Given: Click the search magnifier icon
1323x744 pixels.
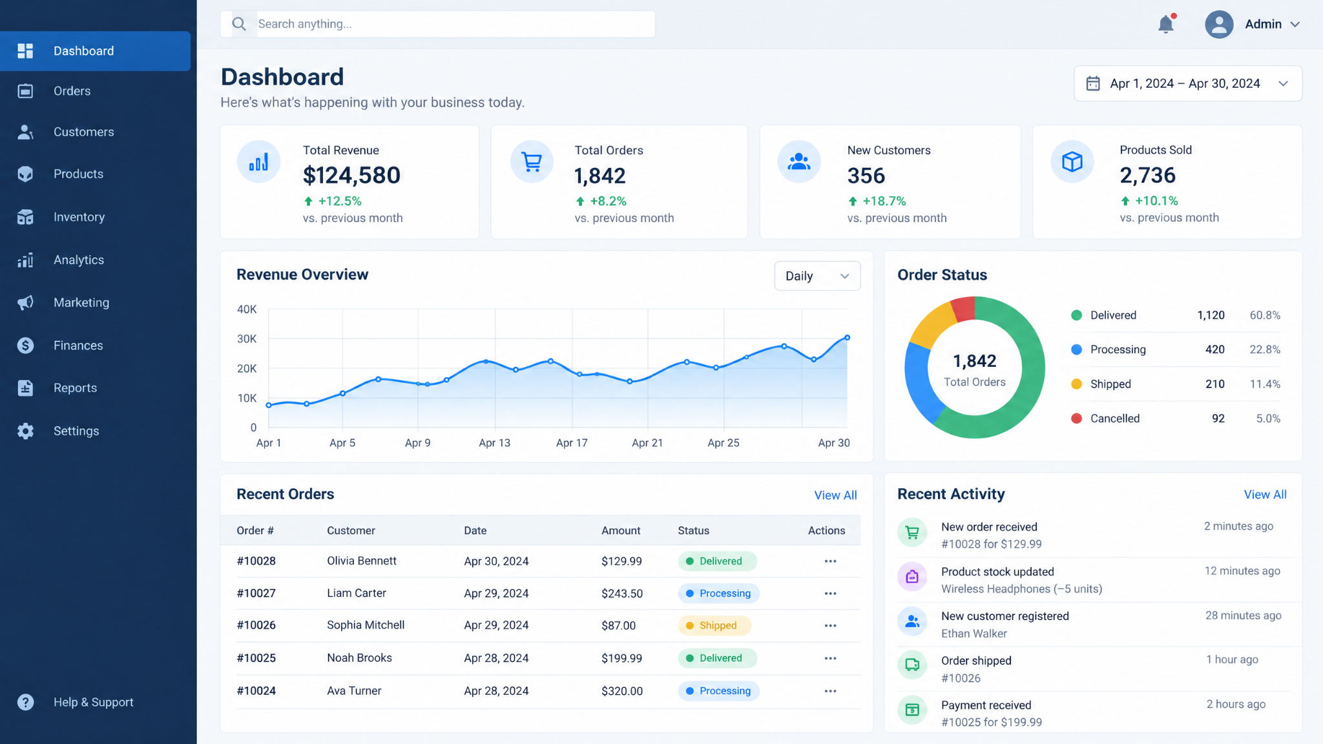Looking at the screenshot, I should [x=239, y=24].
